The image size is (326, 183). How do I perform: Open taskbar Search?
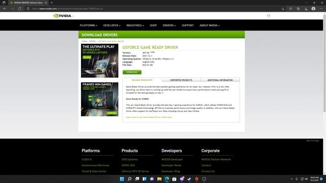(x=129, y=179)
